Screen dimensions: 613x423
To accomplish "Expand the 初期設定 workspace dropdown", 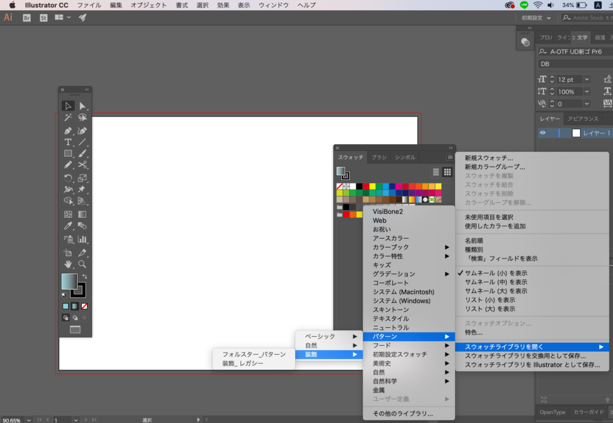I will [x=536, y=18].
